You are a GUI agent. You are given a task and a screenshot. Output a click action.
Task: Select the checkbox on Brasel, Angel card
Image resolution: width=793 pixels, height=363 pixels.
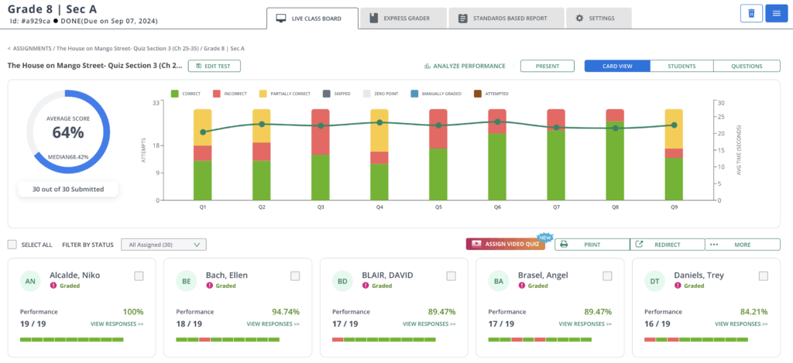click(x=607, y=276)
